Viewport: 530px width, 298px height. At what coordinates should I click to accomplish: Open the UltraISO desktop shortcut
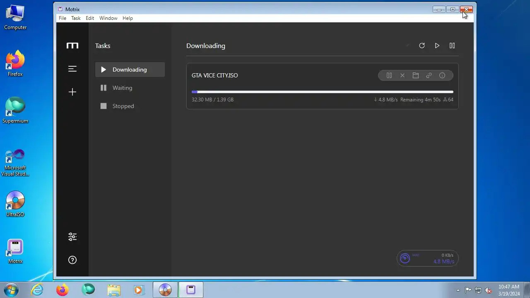15,204
